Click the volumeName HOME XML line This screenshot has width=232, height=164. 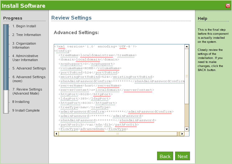point(90,68)
